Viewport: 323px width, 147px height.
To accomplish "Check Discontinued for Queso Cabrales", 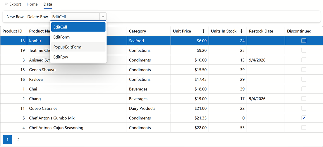I will click(x=304, y=108).
